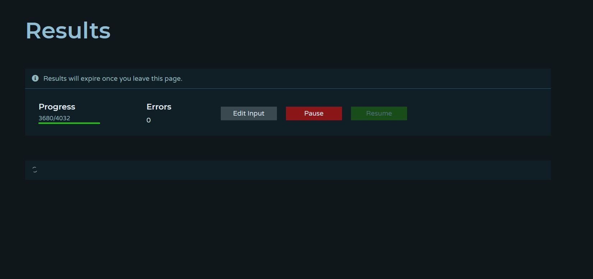This screenshot has height=279, width=593.
Task: Click the Edit Input button
Action: [249, 113]
